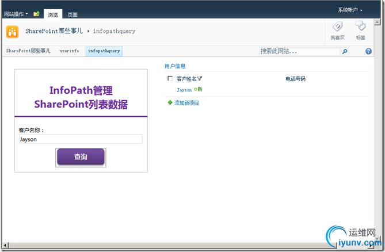Click the infopathquery breadcrumb page title

[x=114, y=31]
